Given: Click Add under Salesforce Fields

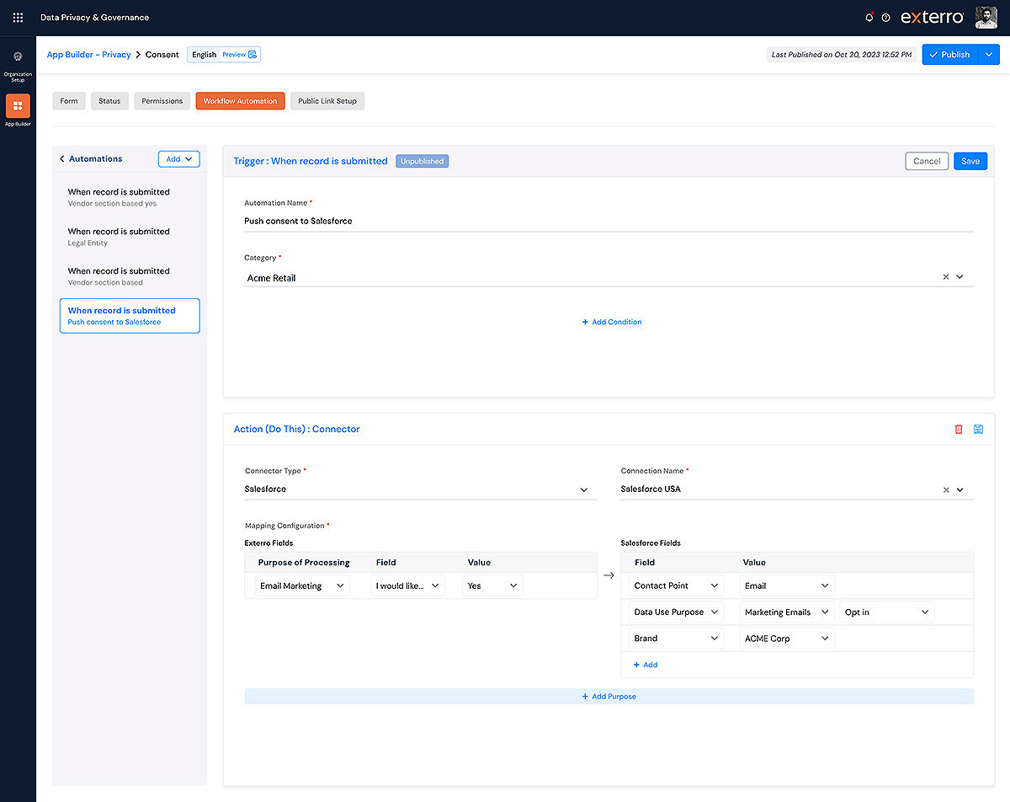Looking at the screenshot, I should [646, 665].
